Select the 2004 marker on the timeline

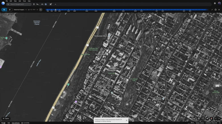pos(87,10)
